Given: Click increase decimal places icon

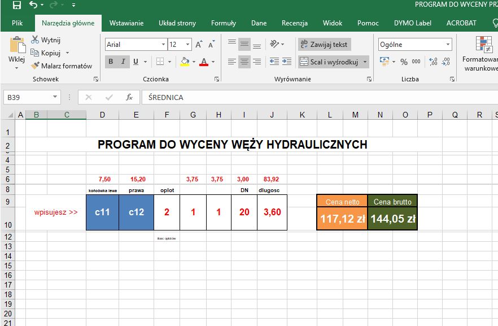Looking at the screenshot, I should tap(433, 62).
